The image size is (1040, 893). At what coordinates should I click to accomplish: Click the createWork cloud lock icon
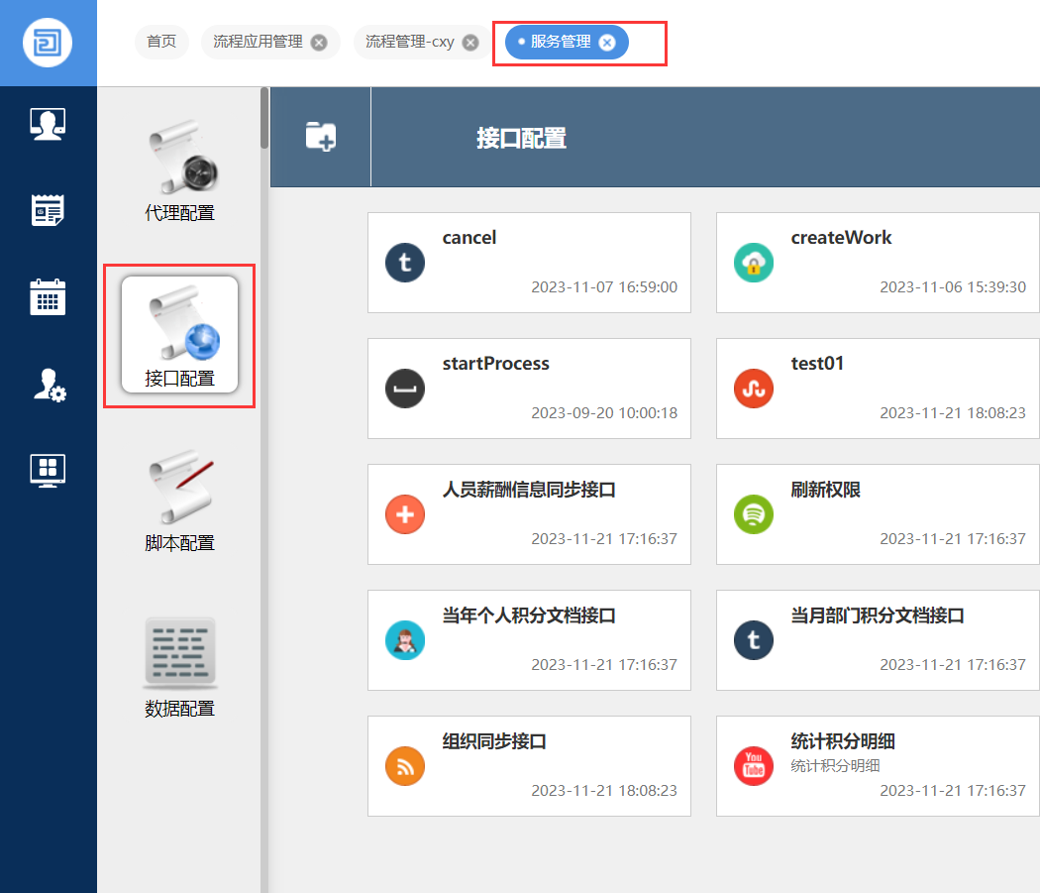pyautogui.click(x=754, y=263)
